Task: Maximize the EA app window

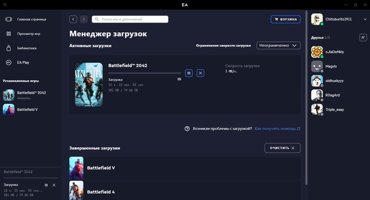Action: tap(355, 5)
